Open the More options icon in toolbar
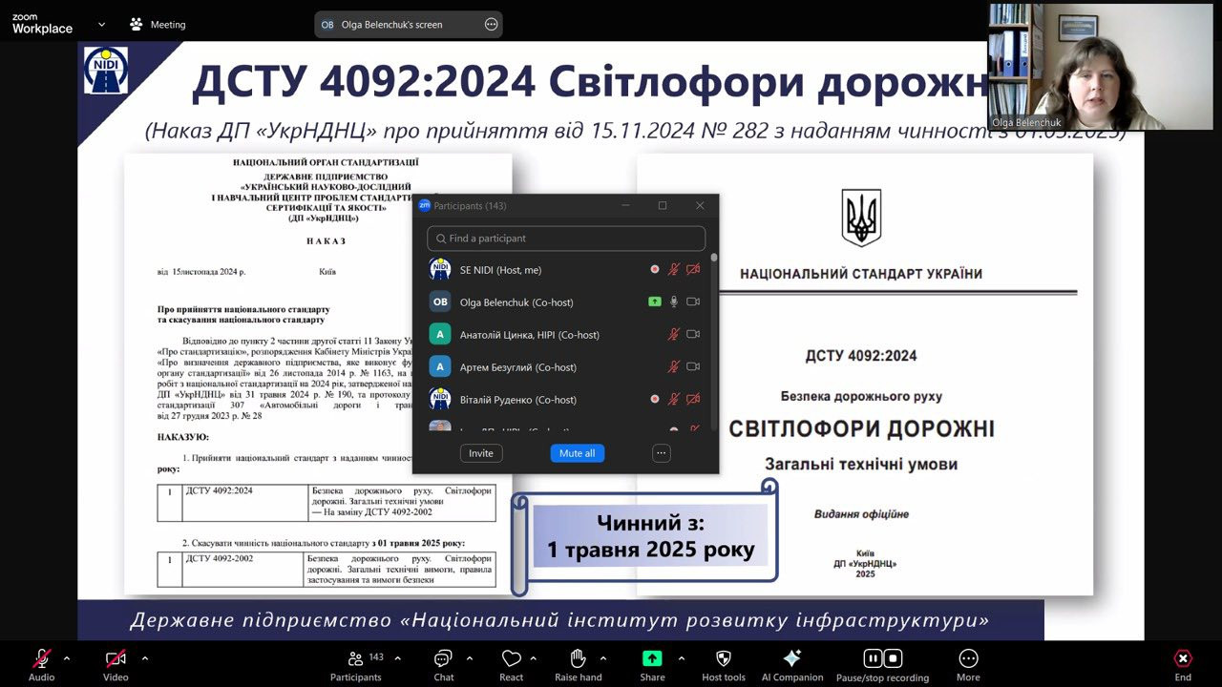This screenshot has width=1222, height=687. point(968,658)
